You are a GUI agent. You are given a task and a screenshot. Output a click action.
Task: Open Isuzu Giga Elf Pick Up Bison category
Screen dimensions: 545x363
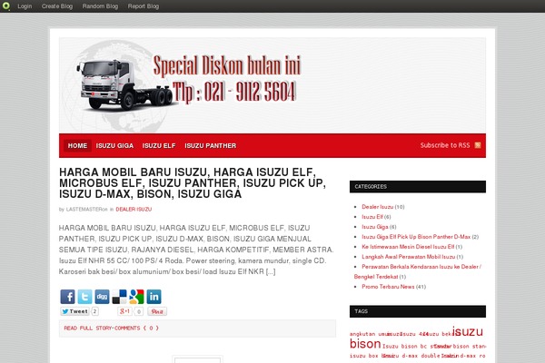(x=416, y=237)
